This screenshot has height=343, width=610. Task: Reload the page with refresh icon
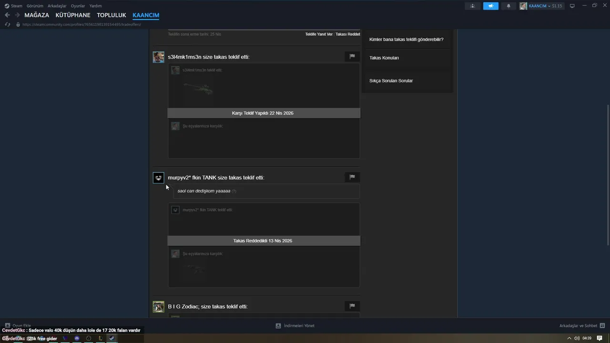click(x=7, y=24)
